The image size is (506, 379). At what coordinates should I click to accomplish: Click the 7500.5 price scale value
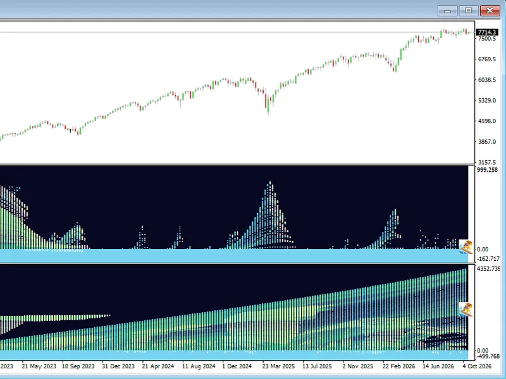click(486, 39)
